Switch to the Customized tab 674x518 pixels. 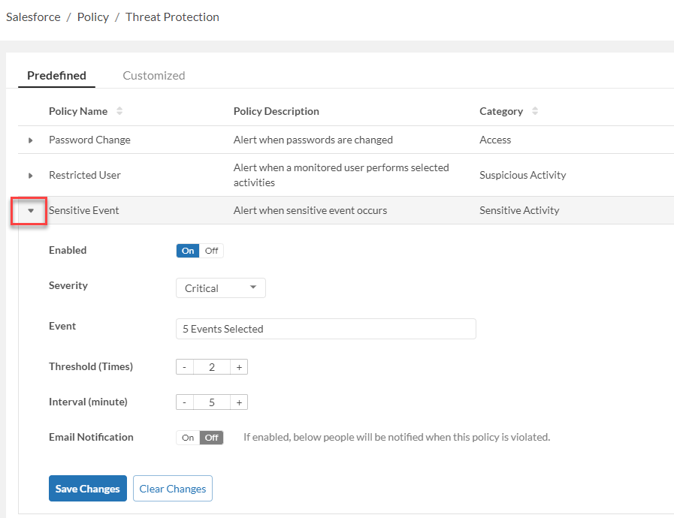[x=154, y=76]
